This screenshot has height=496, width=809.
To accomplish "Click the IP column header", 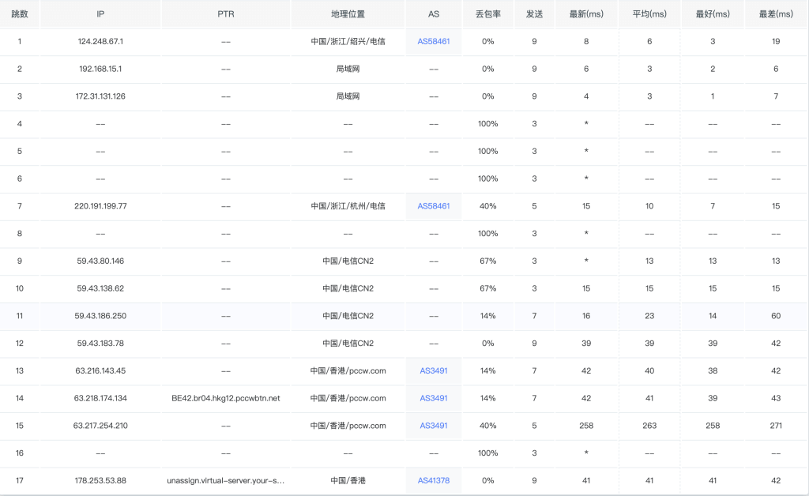I will (x=100, y=13).
